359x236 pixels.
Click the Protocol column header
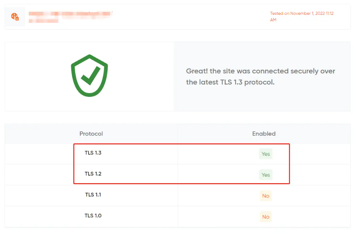click(x=91, y=134)
